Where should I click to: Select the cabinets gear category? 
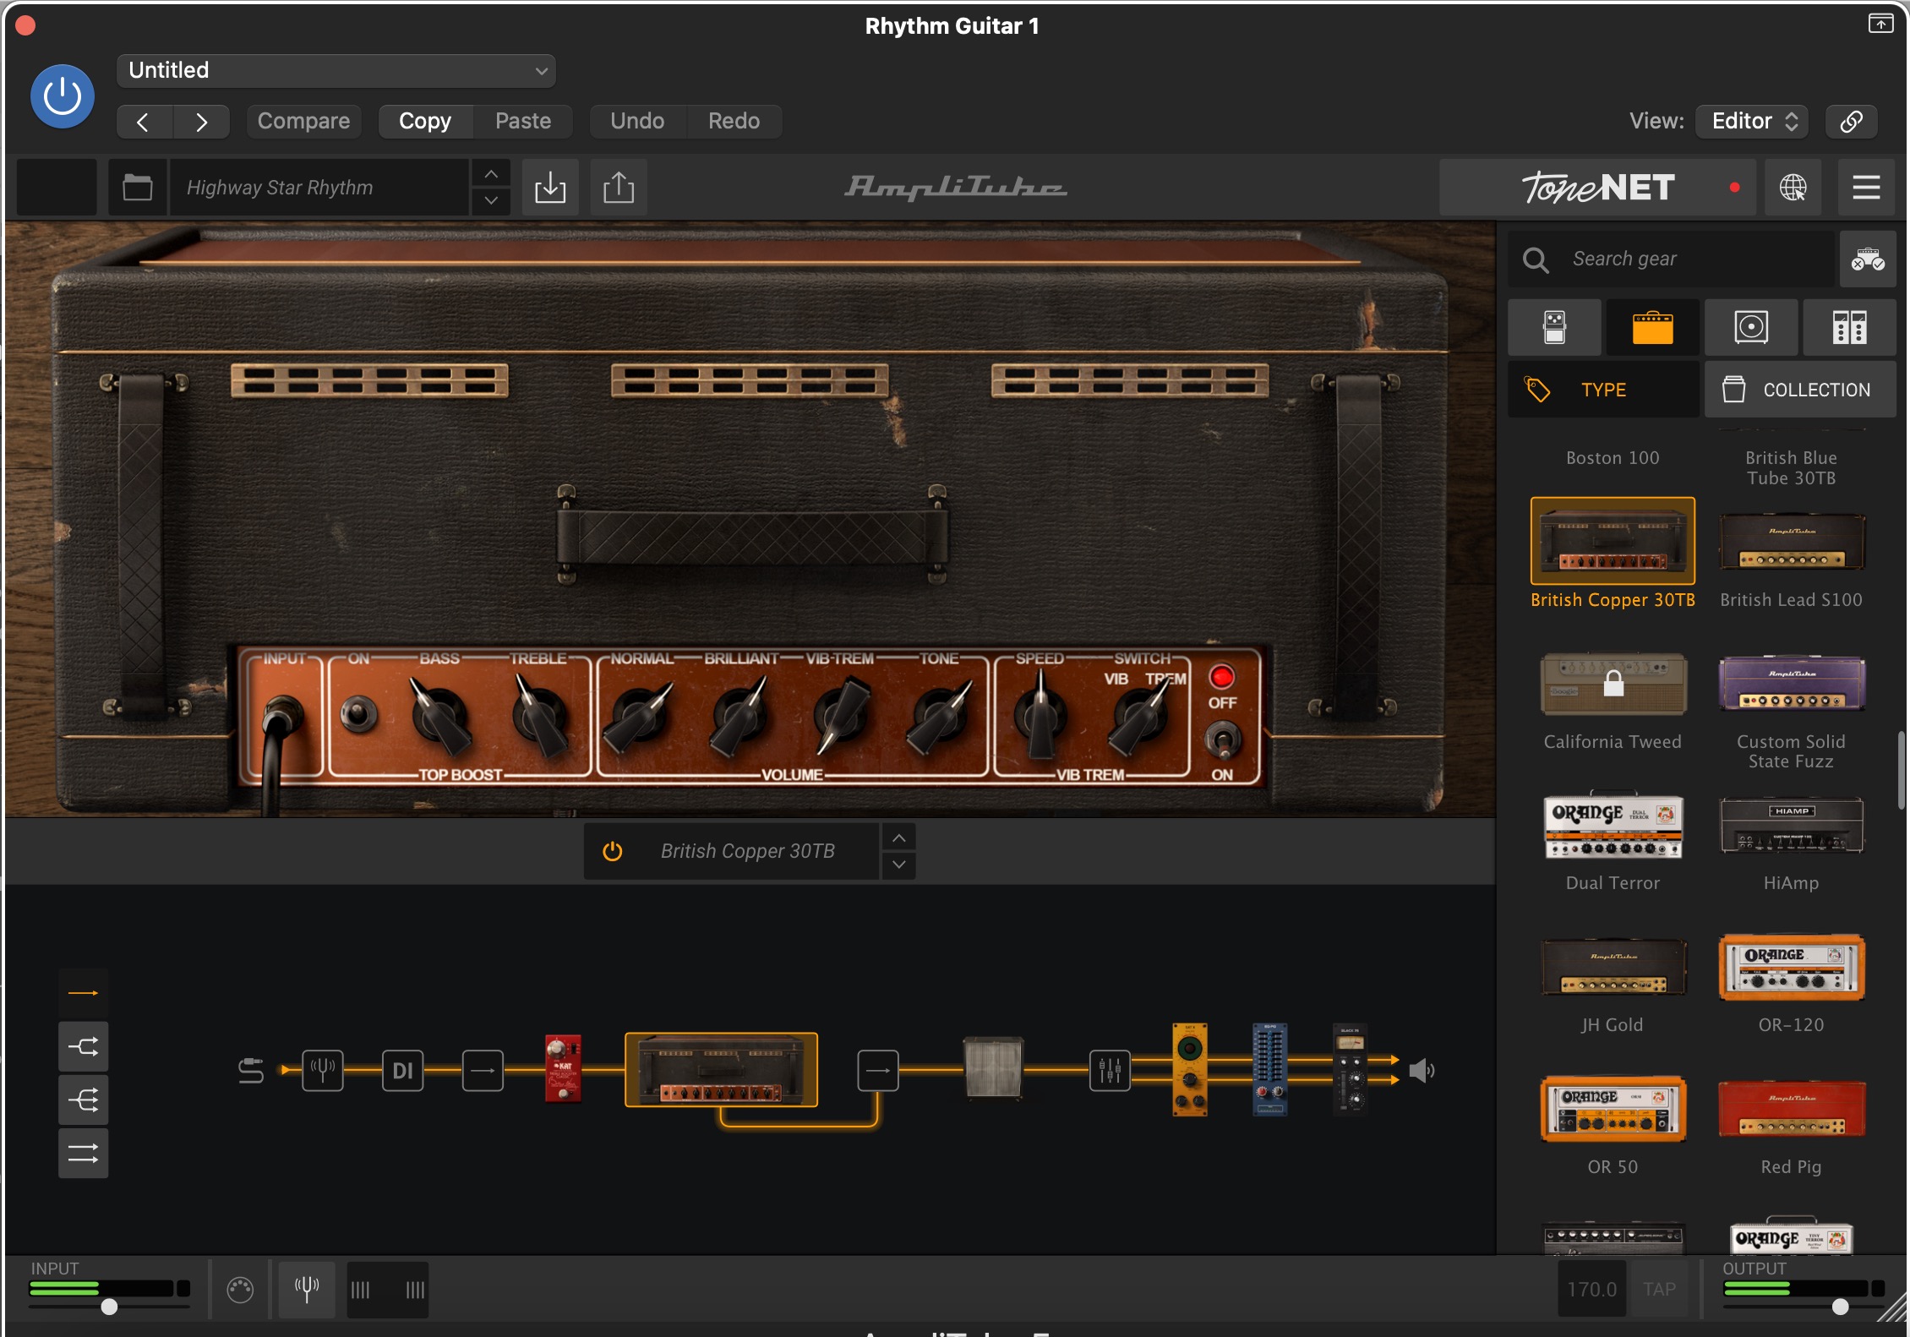[1751, 327]
